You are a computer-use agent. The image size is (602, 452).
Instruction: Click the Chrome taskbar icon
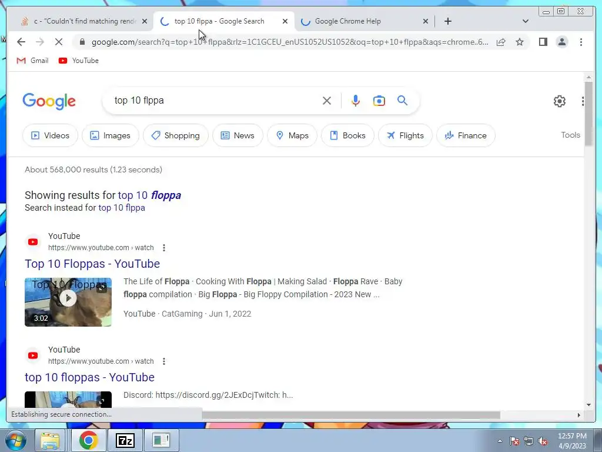tap(88, 440)
